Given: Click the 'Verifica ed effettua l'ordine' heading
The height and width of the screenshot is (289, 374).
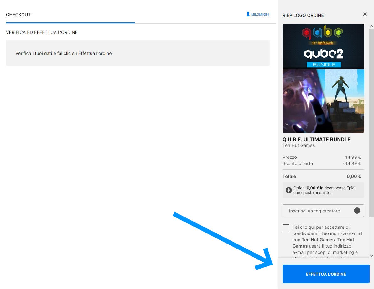Looking at the screenshot, I should click(x=42, y=32).
